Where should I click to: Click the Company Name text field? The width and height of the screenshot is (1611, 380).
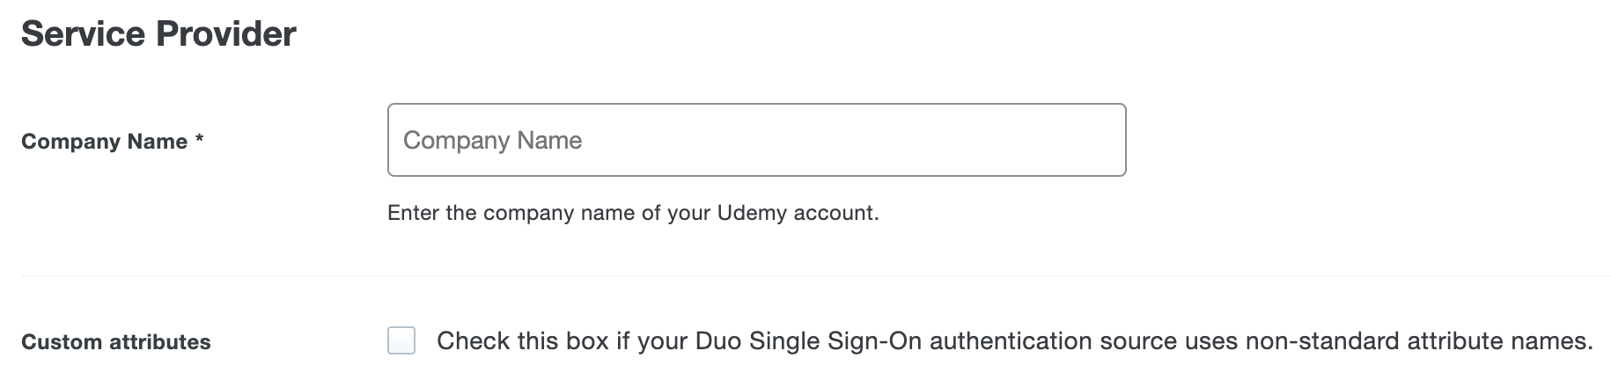(755, 140)
